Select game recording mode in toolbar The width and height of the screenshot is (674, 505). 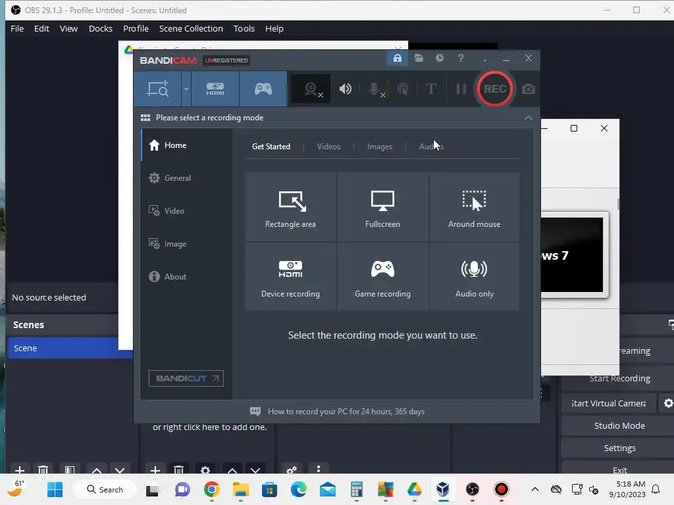tap(263, 89)
